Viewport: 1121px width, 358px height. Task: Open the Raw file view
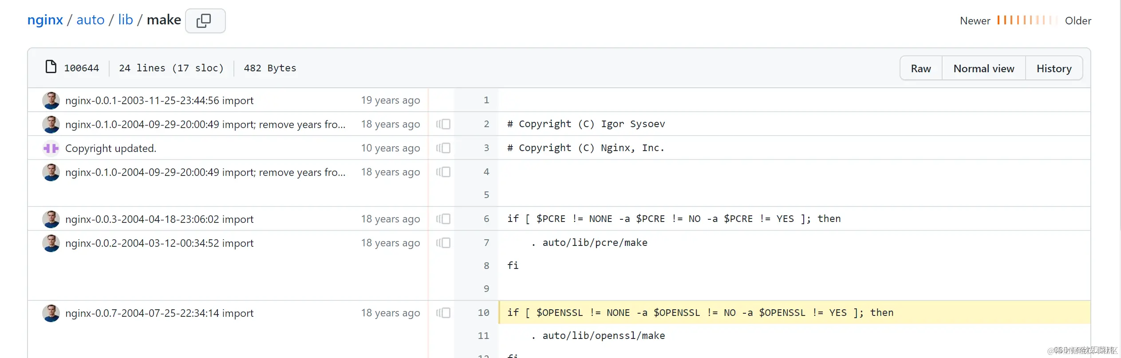click(921, 68)
